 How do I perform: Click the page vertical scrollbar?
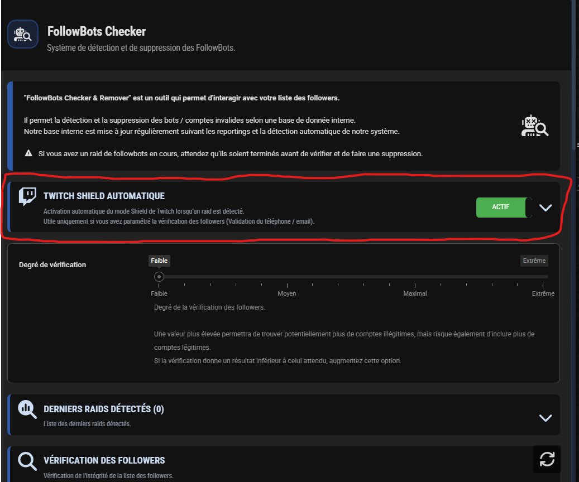(x=575, y=74)
